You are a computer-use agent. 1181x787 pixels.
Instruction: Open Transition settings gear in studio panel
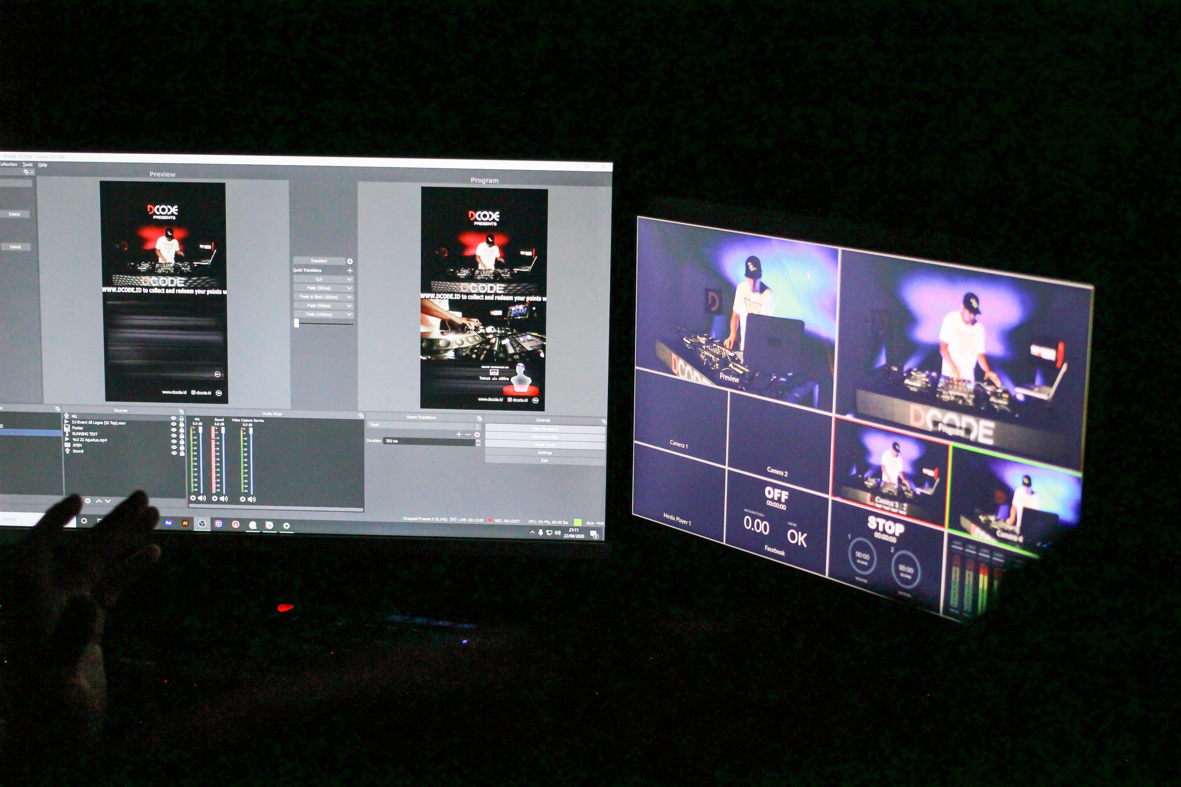click(x=350, y=261)
